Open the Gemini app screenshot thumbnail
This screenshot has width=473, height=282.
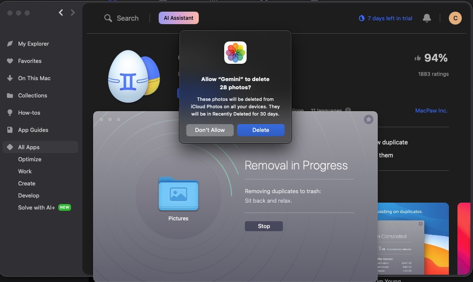(413, 238)
